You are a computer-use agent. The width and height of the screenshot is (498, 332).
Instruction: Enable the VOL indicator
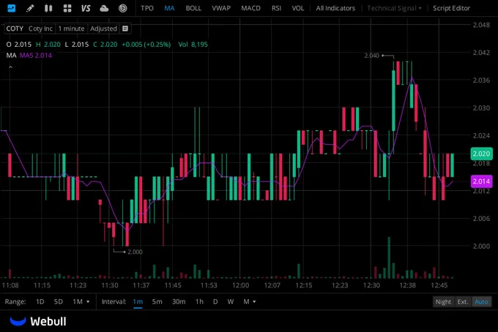298,8
